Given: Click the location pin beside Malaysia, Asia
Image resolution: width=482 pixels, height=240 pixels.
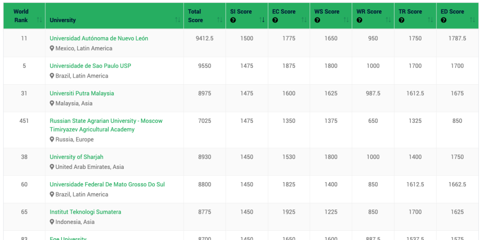Looking at the screenshot, I should pos(52,104).
